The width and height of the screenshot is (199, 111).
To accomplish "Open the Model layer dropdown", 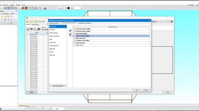I will click(80, 8).
